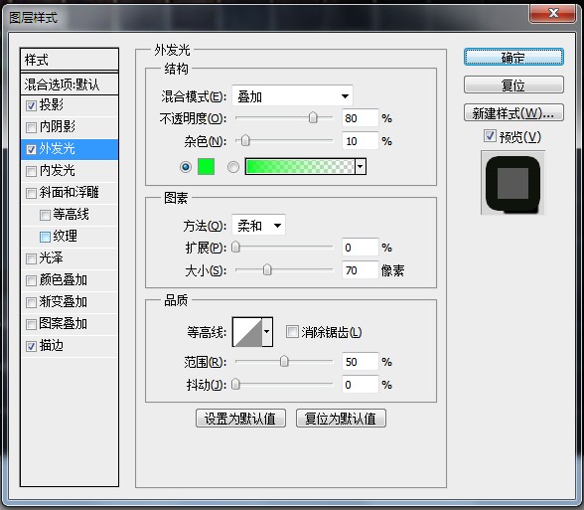Enable 消除锯齿 anti-alias checkbox
Viewport: 584px width, 510px height.
292,331
